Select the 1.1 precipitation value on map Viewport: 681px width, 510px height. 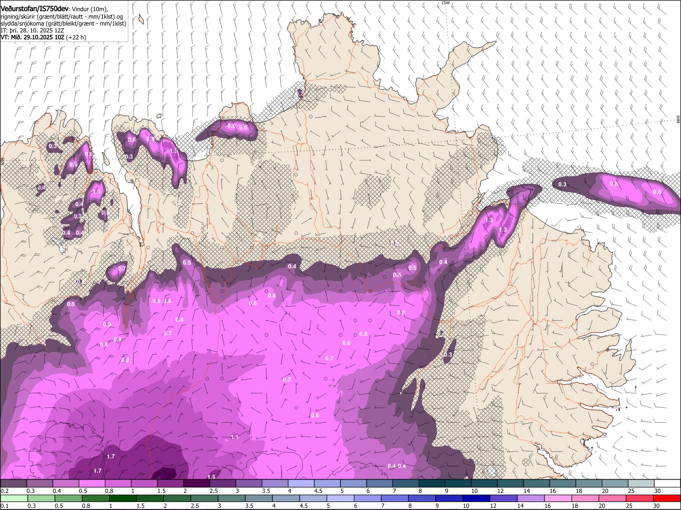coord(235,437)
